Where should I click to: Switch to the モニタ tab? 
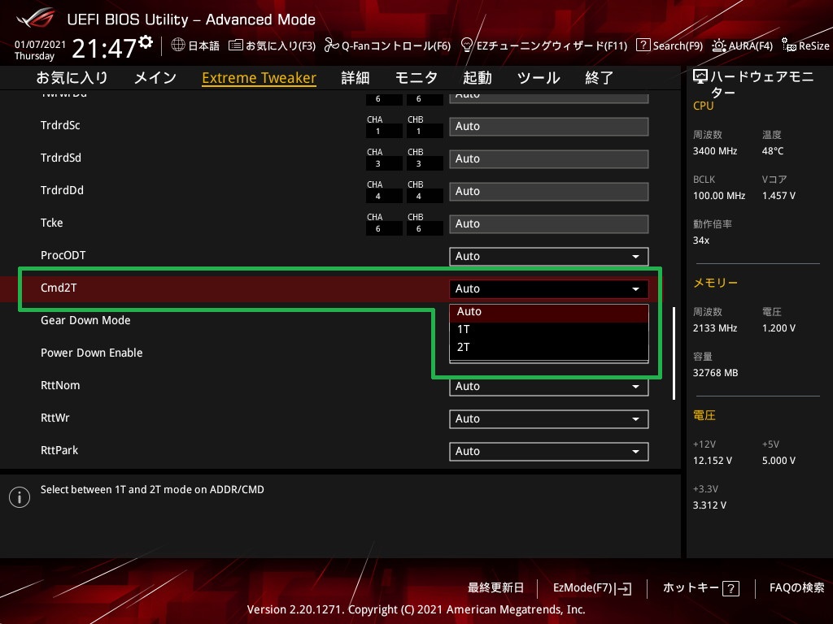(416, 78)
